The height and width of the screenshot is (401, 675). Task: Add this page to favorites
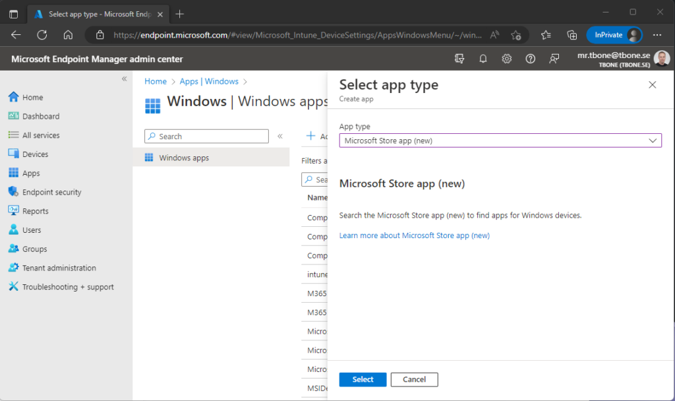515,35
